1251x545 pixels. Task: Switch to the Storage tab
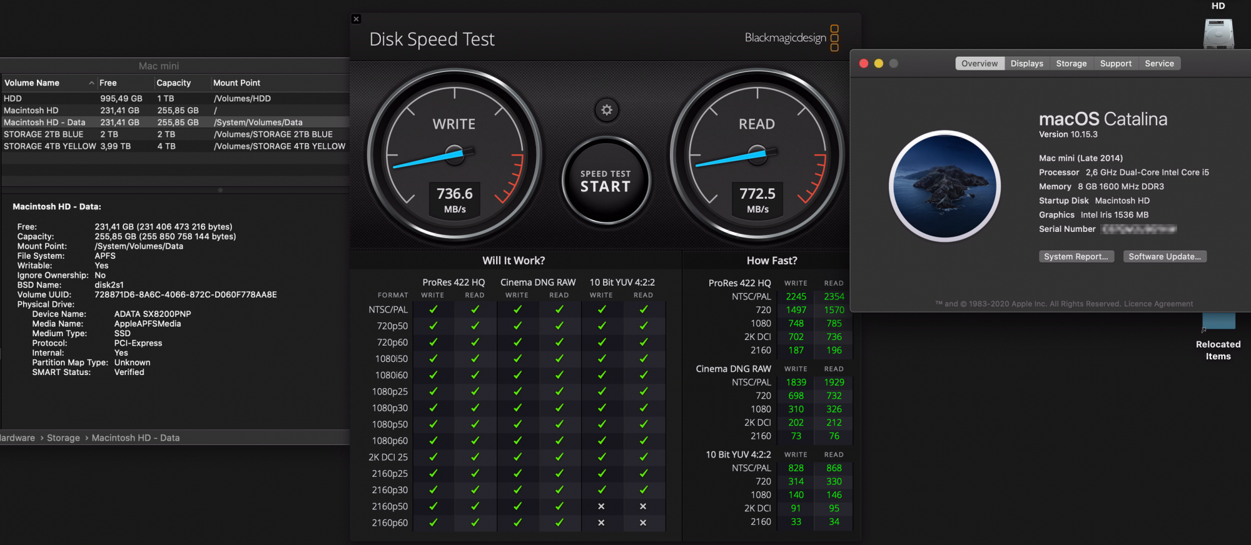click(1071, 64)
